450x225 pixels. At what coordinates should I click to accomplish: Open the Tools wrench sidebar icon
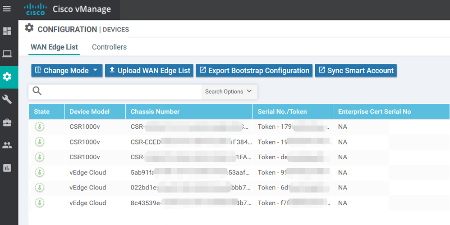(x=7, y=99)
